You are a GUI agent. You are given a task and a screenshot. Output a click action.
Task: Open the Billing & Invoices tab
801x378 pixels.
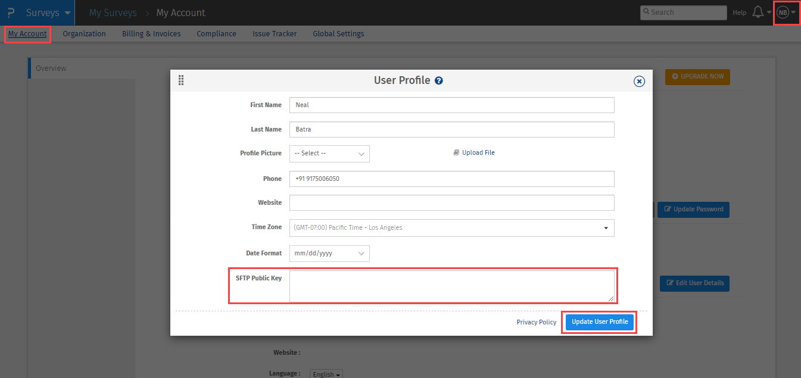pos(151,34)
